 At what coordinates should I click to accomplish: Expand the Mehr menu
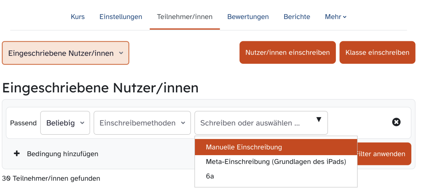click(x=336, y=17)
